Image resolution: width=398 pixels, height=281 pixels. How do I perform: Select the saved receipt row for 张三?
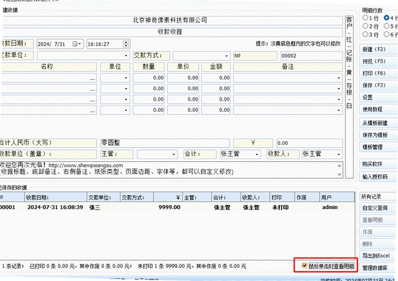pyautogui.click(x=177, y=207)
